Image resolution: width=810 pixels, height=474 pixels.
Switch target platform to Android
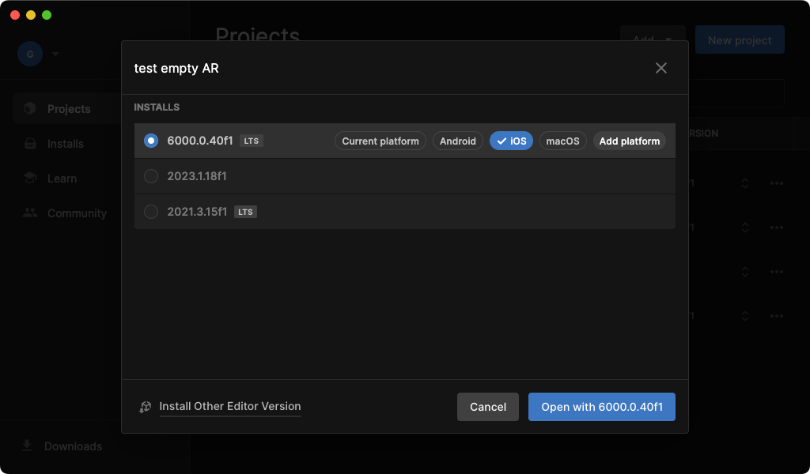(458, 141)
